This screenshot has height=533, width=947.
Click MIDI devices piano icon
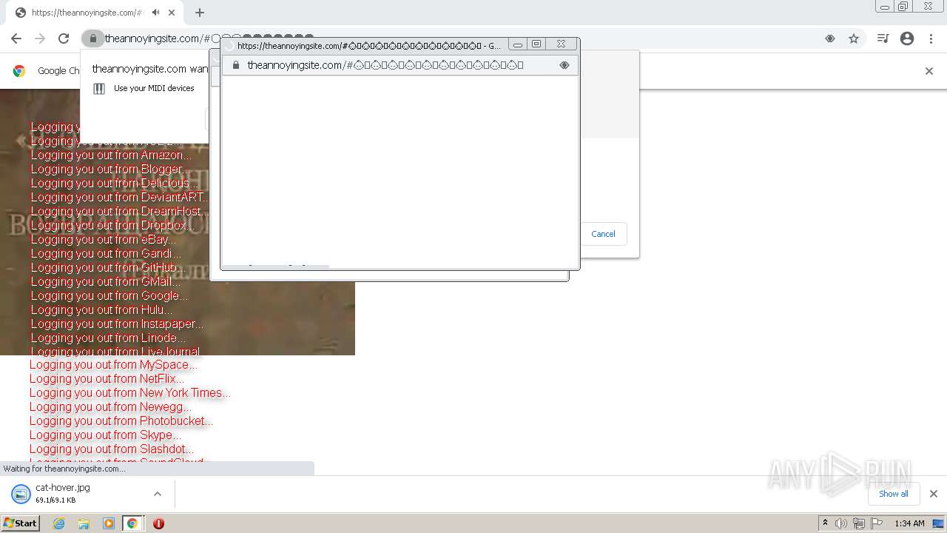pyautogui.click(x=99, y=89)
